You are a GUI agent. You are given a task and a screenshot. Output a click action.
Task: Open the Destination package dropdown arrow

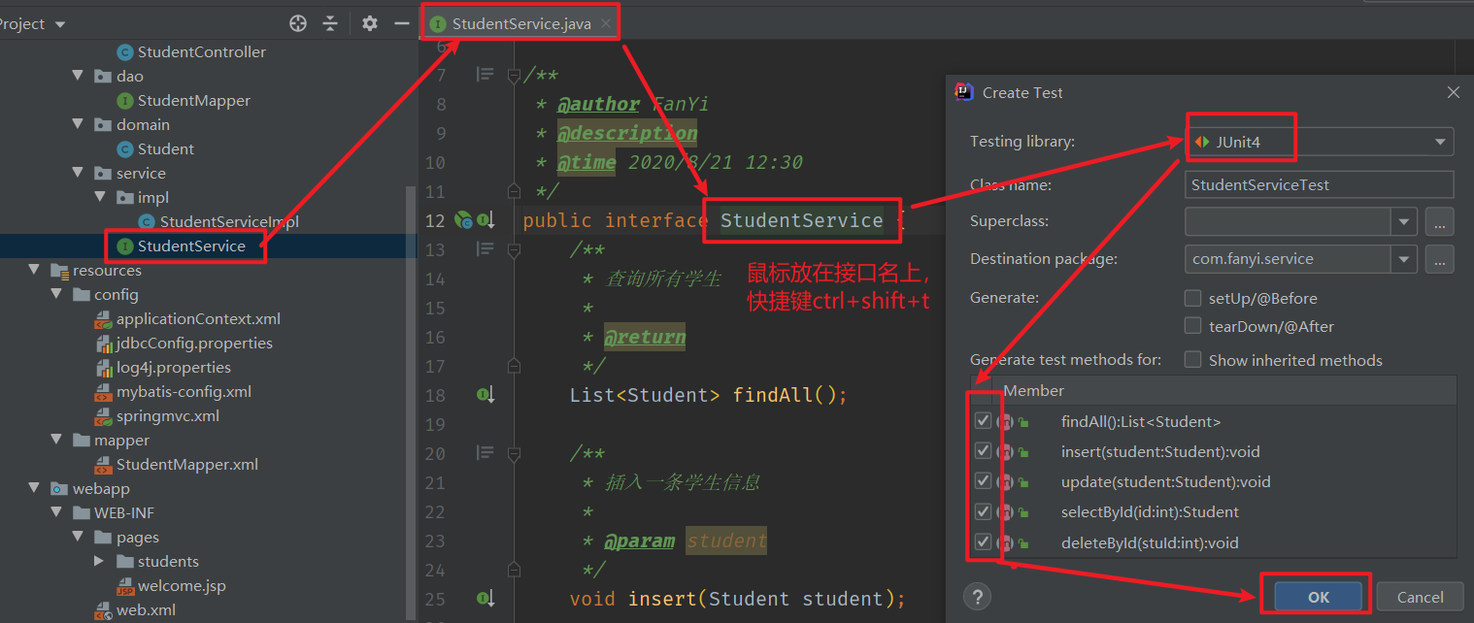pyautogui.click(x=1404, y=259)
